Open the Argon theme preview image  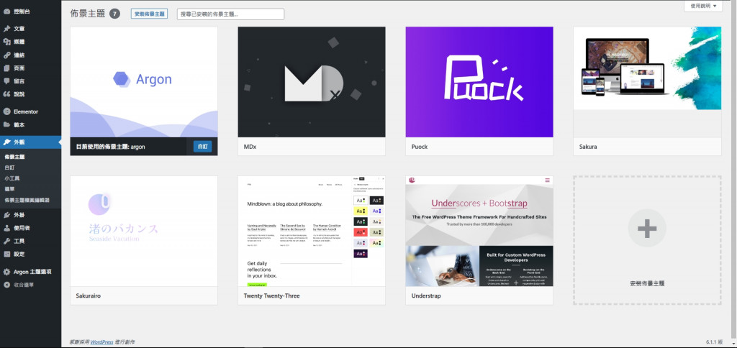pos(144,82)
